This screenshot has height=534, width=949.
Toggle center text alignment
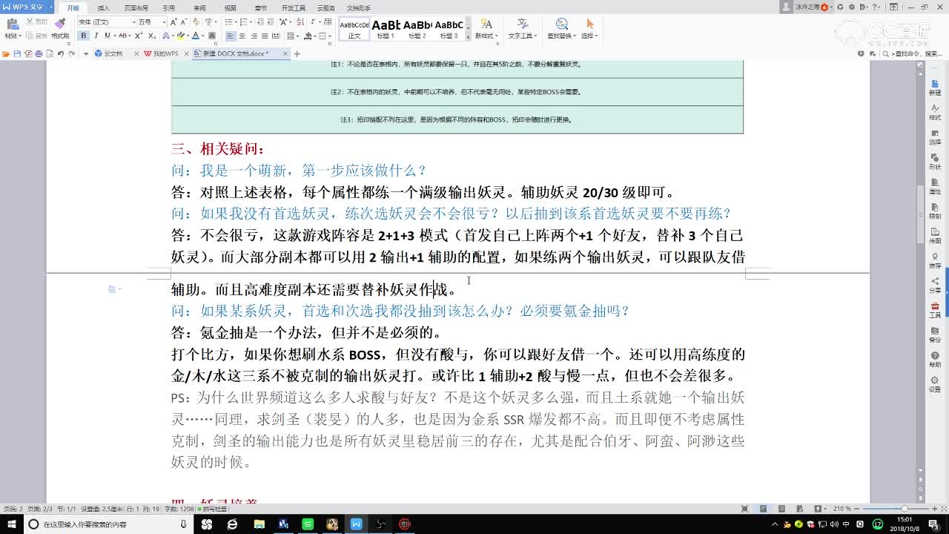tap(242, 36)
